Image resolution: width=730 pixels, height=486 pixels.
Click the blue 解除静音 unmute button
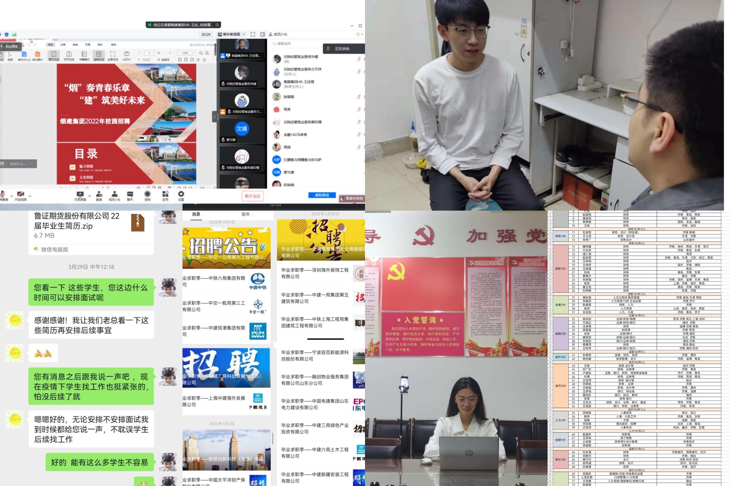point(322,195)
